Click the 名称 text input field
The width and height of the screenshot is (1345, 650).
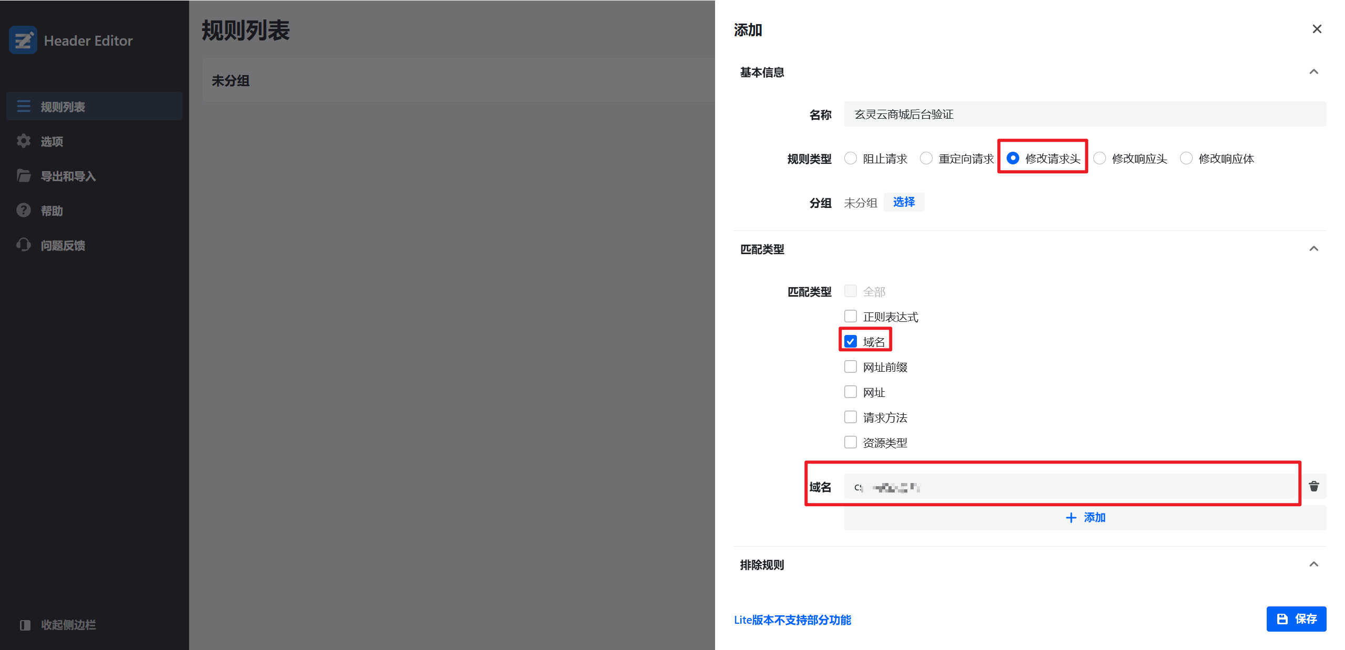pos(1084,114)
